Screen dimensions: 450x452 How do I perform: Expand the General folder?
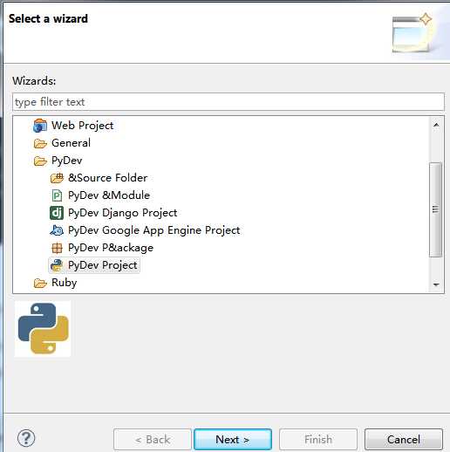40,143
